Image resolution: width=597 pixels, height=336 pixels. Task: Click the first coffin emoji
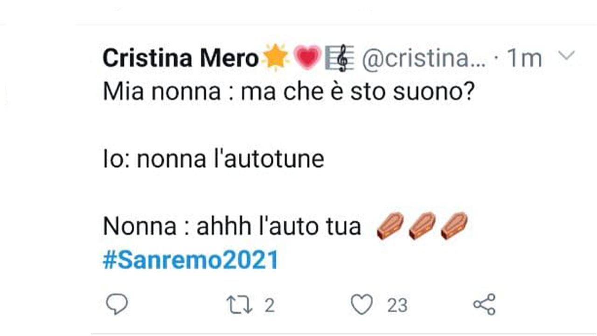390,226
